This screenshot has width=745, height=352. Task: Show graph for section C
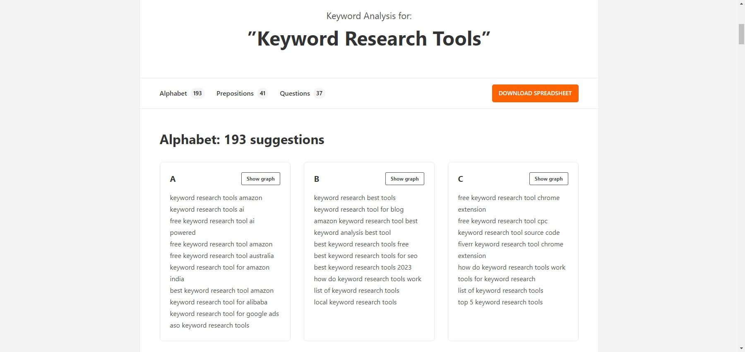(x=548, y=179)
